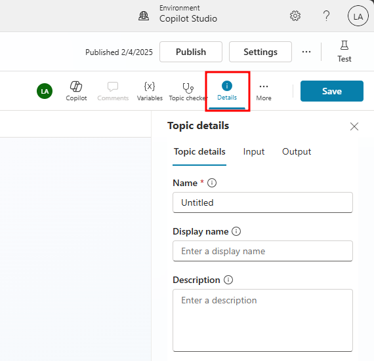Show the Display name info tooltip
374x361 pixels.
click(x=236, y=231)
